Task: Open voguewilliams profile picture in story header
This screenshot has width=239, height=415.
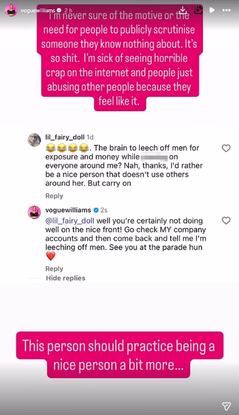Action: click(11, 10)
